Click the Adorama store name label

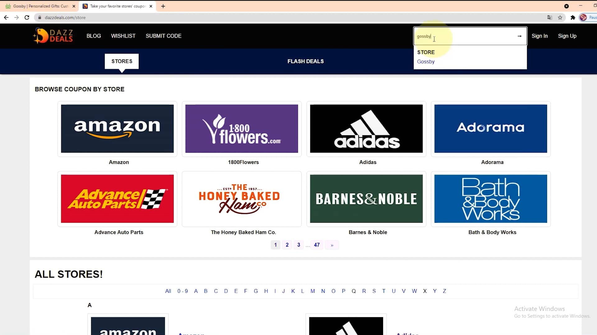(x=492, y=162)
